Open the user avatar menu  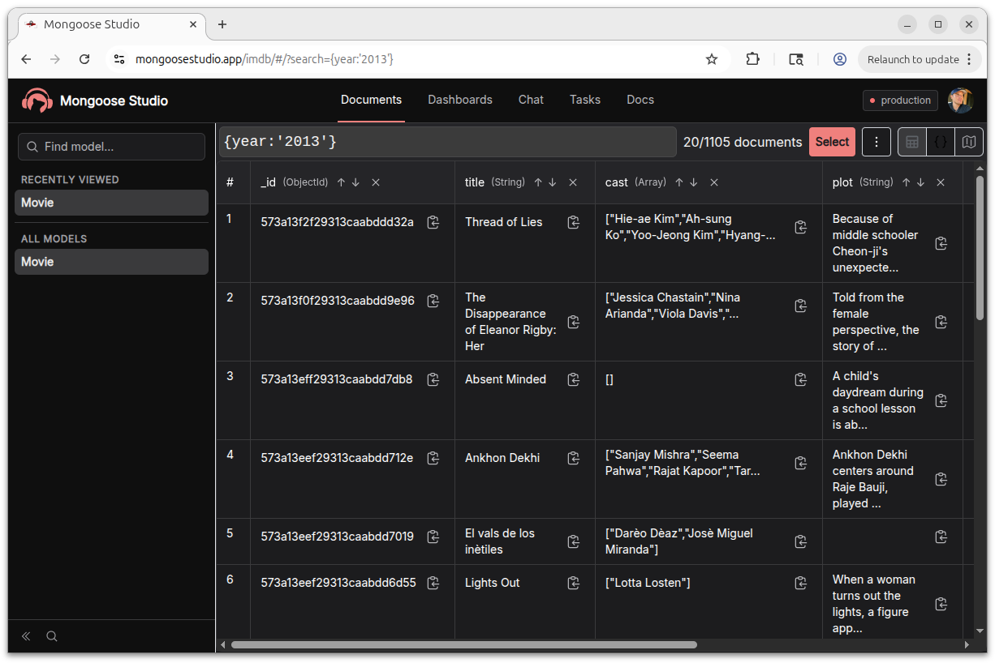click(x=961, y=101)
